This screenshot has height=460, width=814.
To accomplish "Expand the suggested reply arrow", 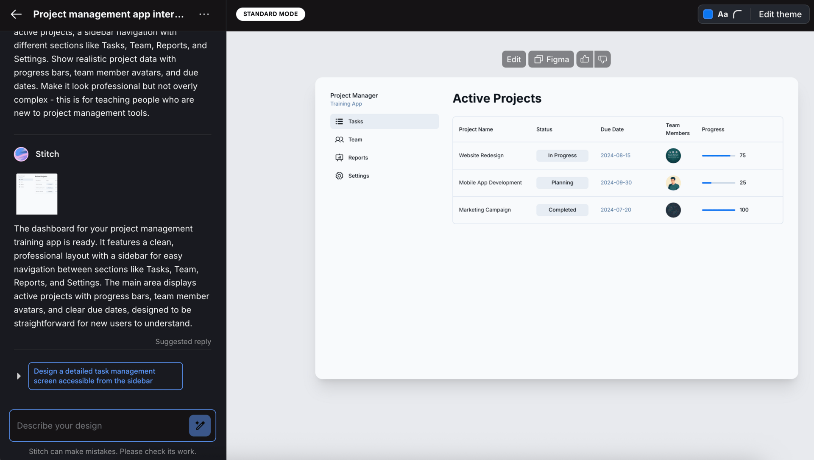I will tap(19, 376).
